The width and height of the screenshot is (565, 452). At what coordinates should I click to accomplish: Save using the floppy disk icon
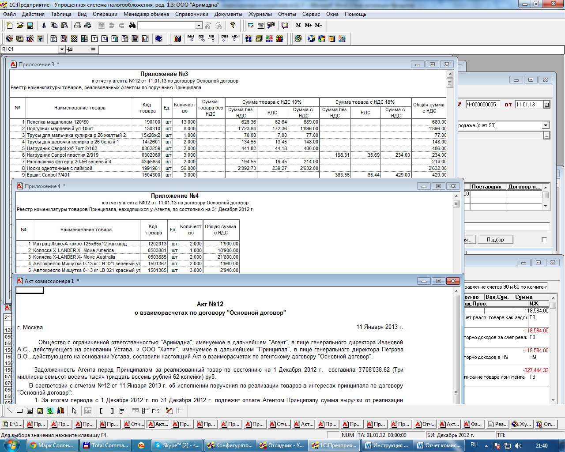(x=30, y=26)
